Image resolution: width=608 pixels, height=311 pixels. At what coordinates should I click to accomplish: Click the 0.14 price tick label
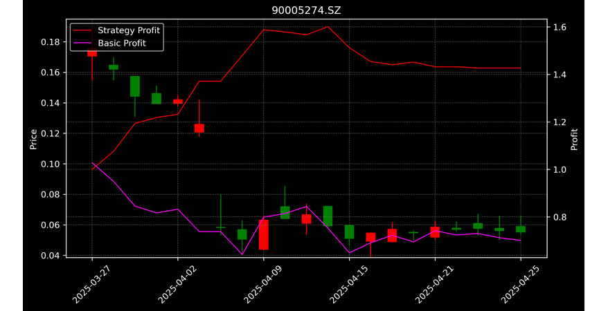click(51, 103)
